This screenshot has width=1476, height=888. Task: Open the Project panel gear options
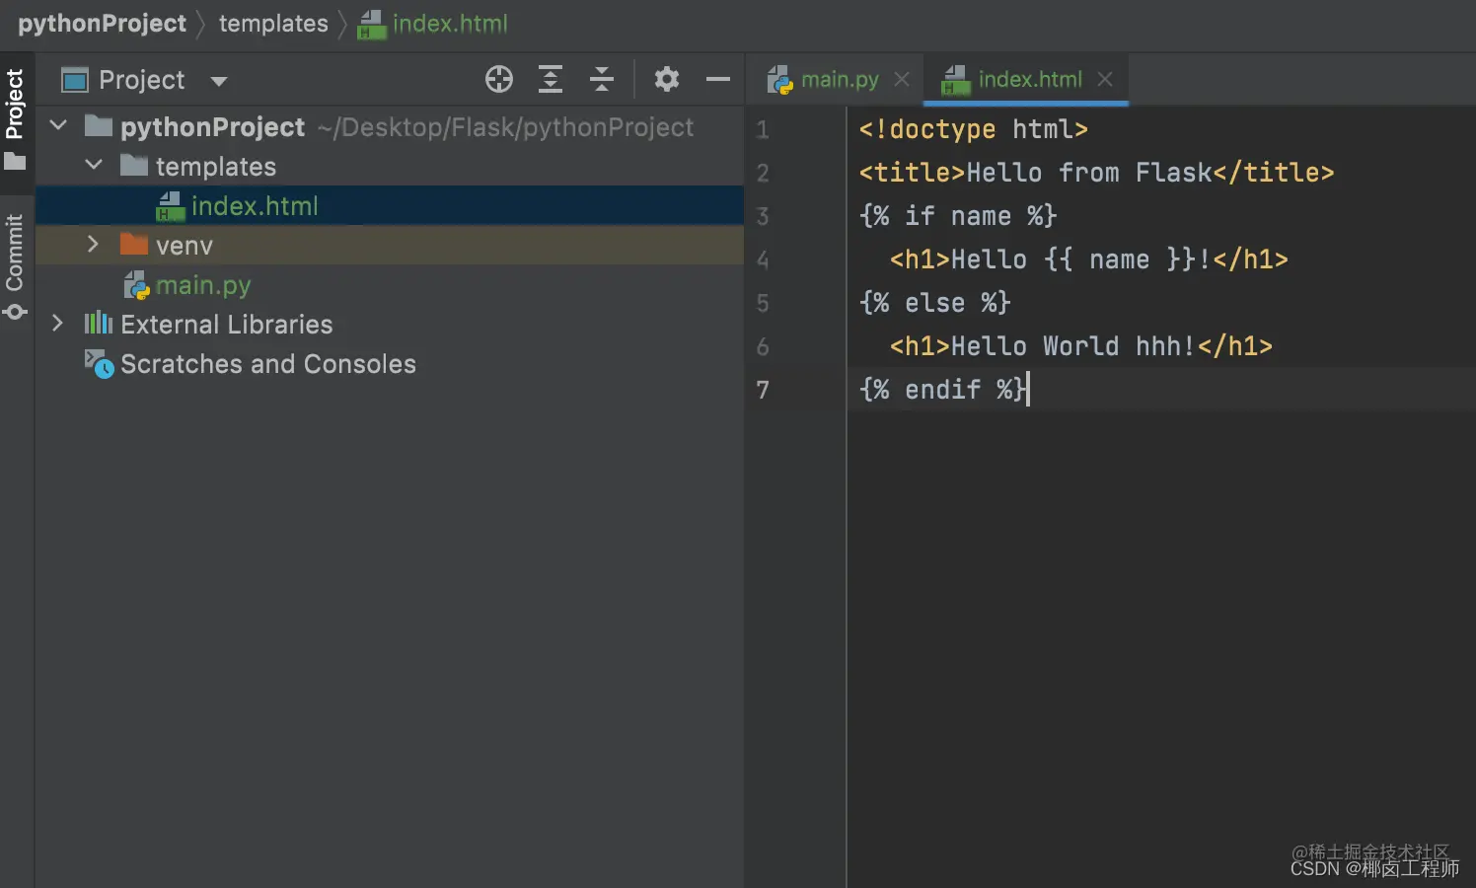coord(667,79)
